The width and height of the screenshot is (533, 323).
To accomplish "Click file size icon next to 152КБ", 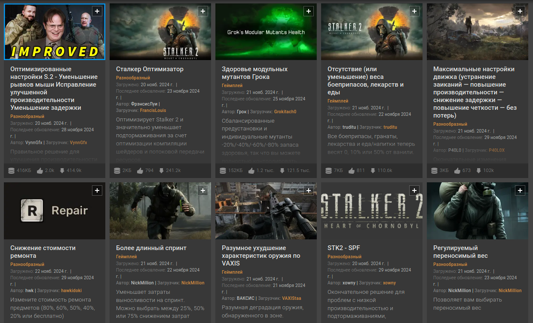I will coord(223,170).
